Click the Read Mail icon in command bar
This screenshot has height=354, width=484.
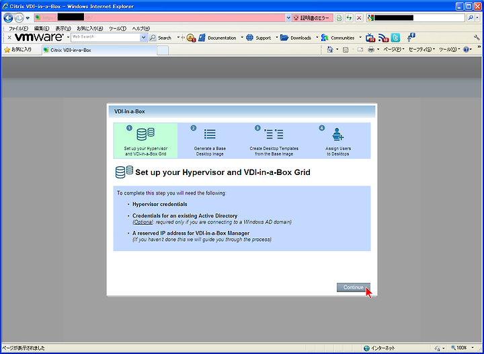point(360,49)
